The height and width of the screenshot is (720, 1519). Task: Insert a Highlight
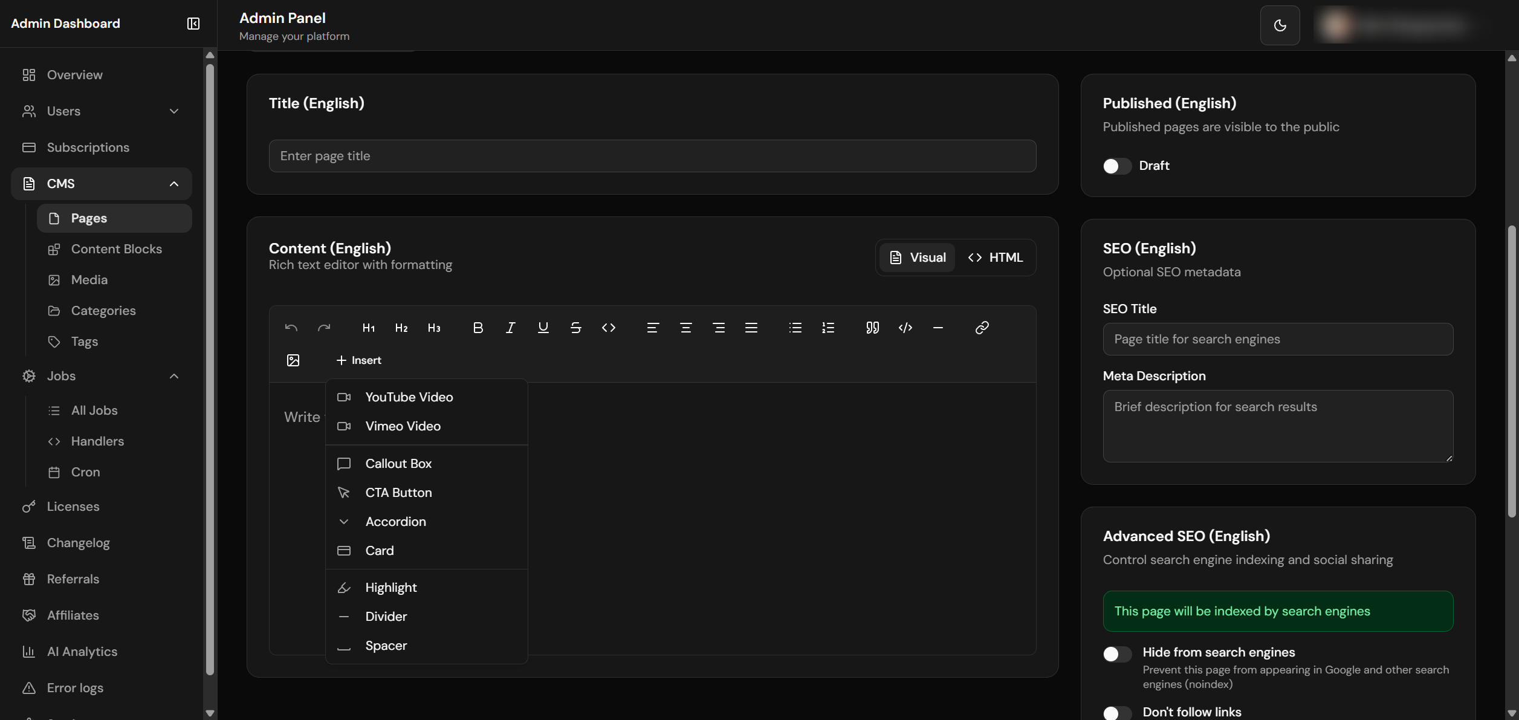tap(427, 588)
